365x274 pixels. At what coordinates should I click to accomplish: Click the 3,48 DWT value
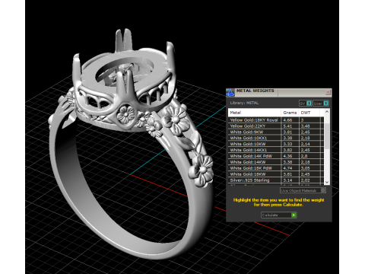pyautogui.click(x=305, y=126)
